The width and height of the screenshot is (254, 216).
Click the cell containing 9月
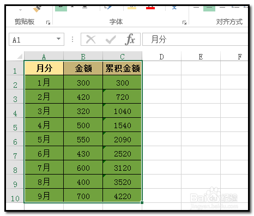click(44, 195)
